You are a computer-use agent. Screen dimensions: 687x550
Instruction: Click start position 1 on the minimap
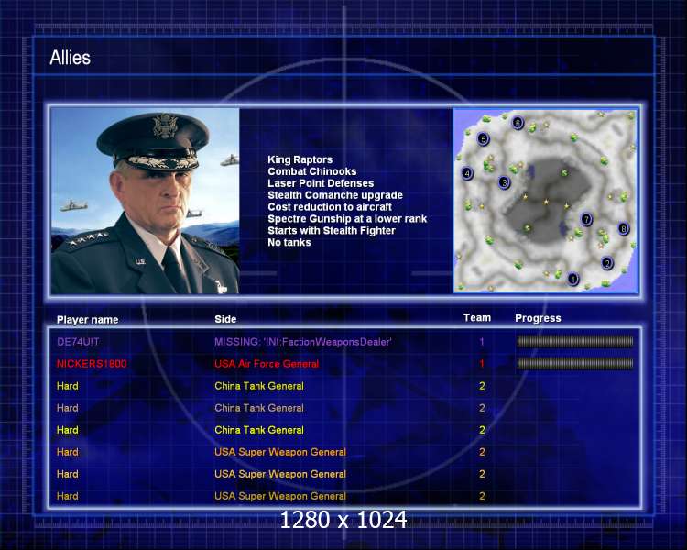pos(572,279)
